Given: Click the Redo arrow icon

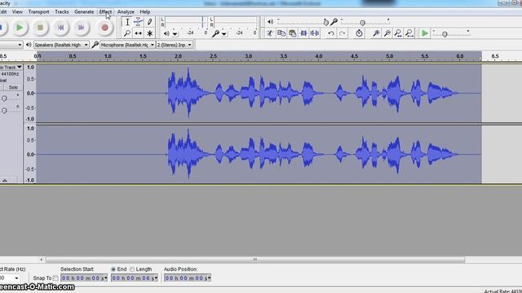Looking at the screenshot, I should coord(342,33).
